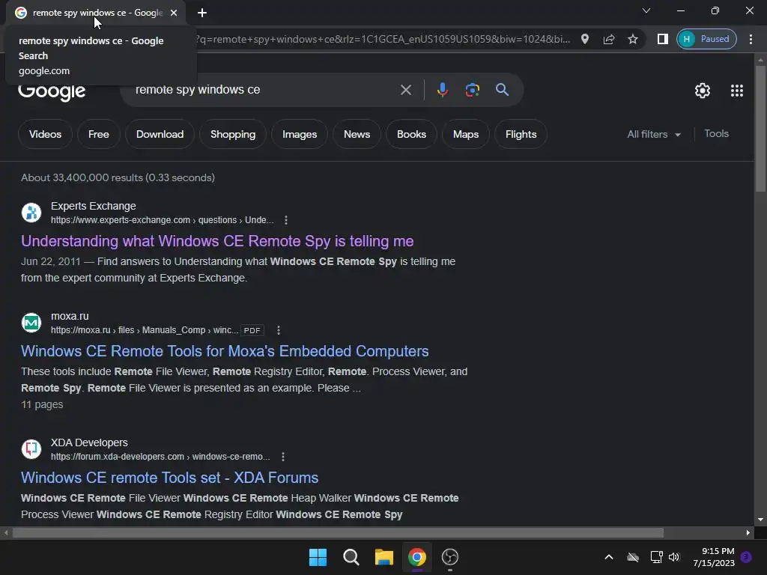This screenshot has width=767, height=575.
Task: Open the All filters dropdown
Action: (653, 135)
